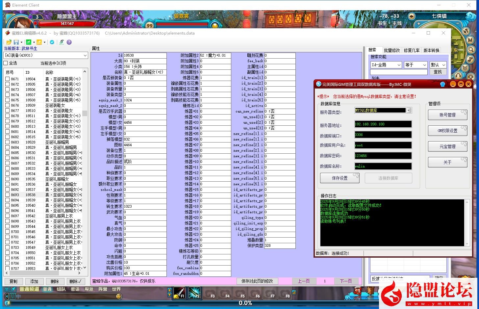Open the MYSQL数据库 server type dropdown
The image size is (479, 309).
tap(409, 111)
